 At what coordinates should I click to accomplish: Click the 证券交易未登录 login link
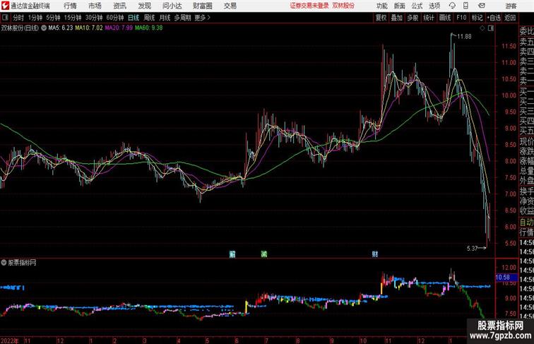309,6
